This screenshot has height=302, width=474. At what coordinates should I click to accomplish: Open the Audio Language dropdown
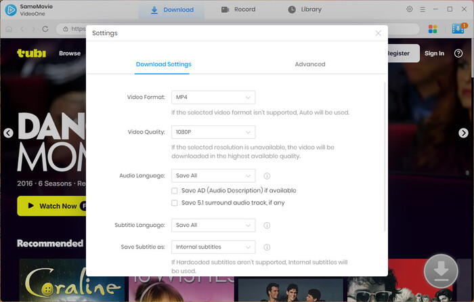coord(213,175)
